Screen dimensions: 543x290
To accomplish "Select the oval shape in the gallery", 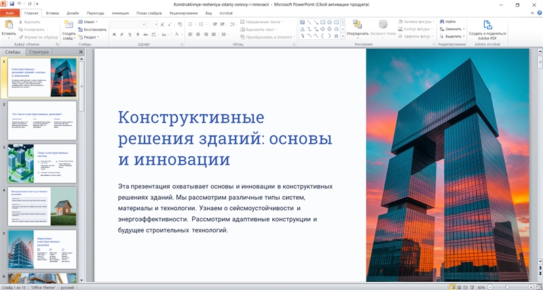I will (329, 22).
